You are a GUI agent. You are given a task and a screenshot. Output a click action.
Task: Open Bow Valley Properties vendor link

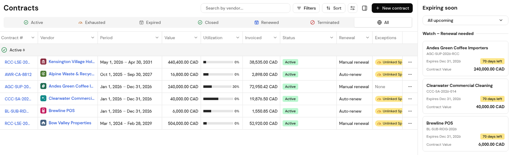click(x=70, y=123)
